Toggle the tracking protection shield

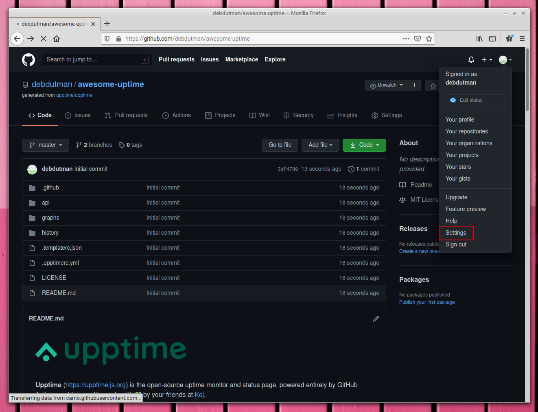click(107, 39)
